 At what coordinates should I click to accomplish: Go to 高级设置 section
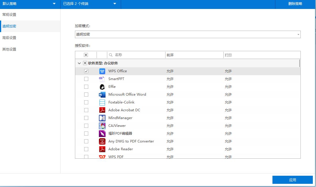(30, 38)
